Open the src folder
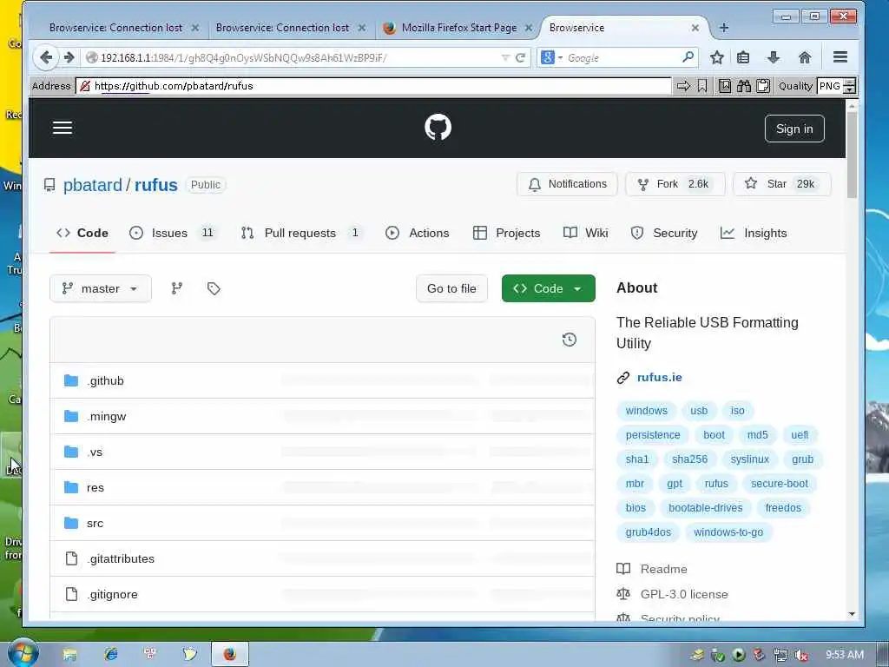This screenshot has height=667, width=889. (x=95, y=523)
